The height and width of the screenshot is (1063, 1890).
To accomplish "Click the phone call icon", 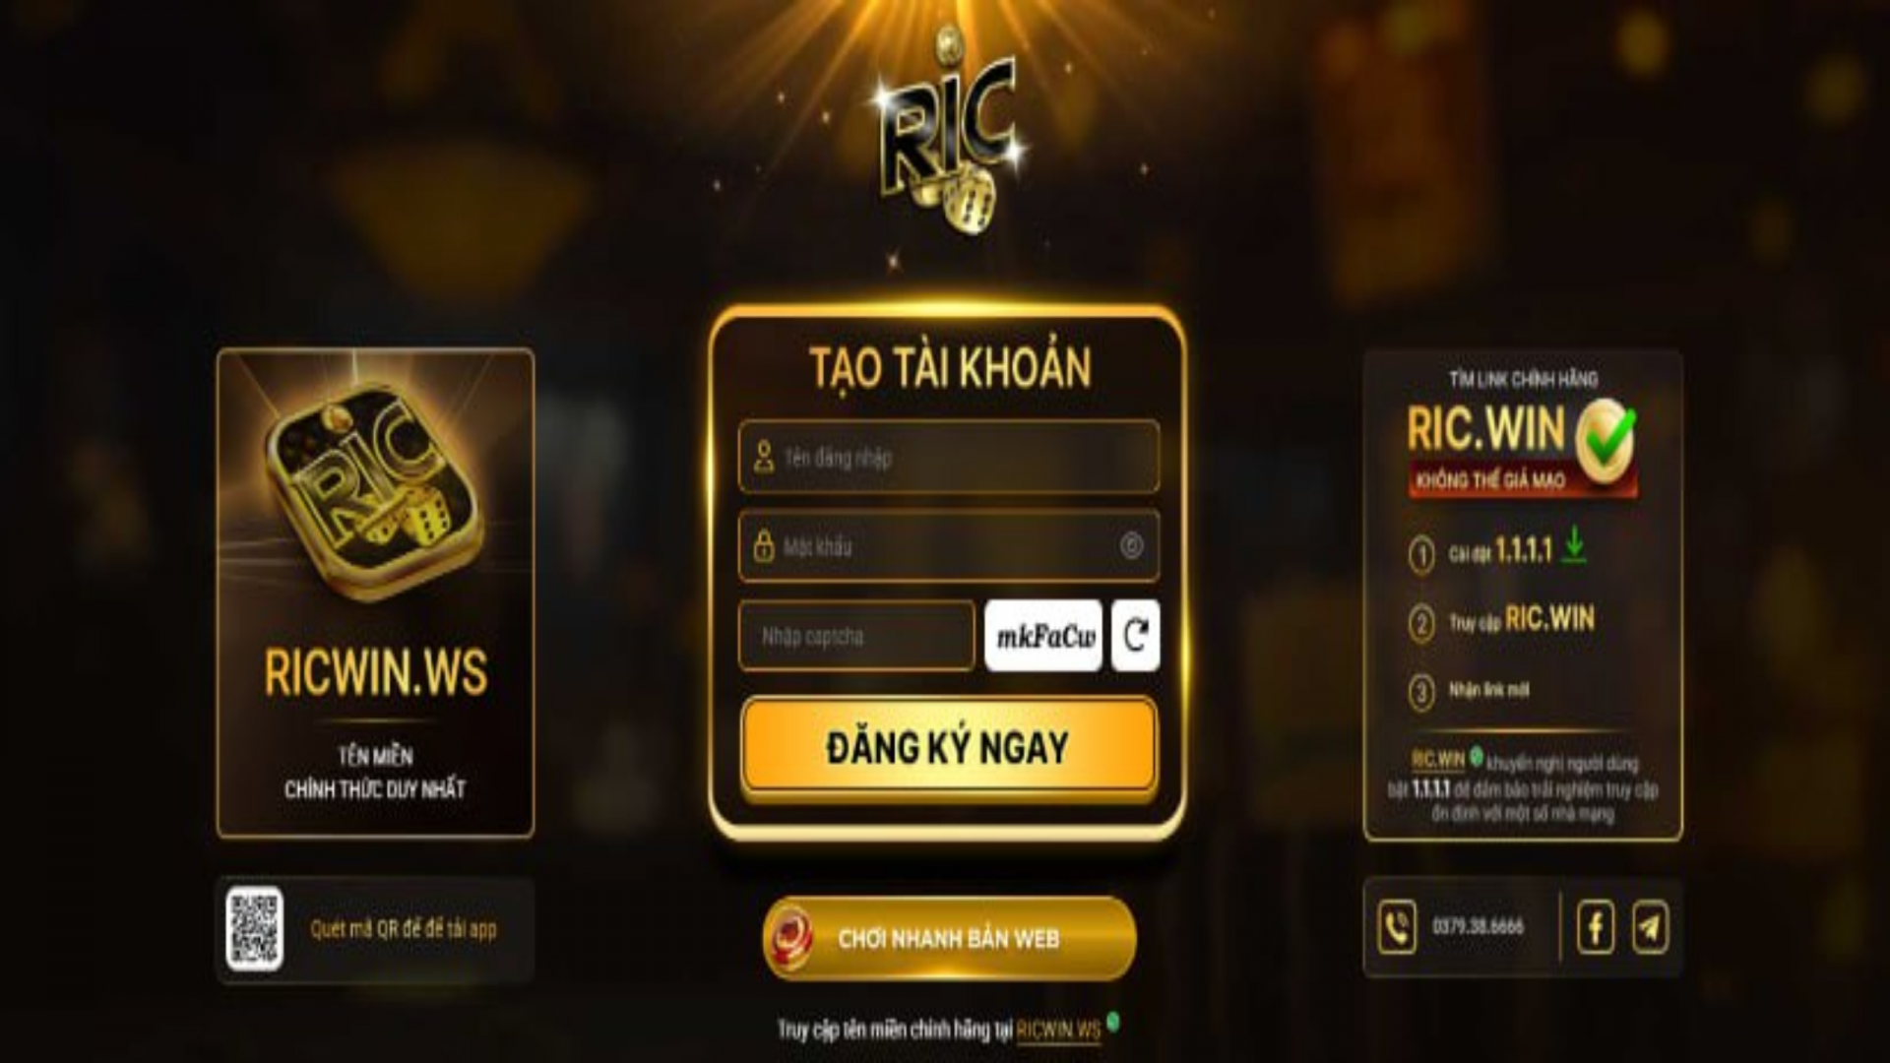I will tap(1397, 927).
